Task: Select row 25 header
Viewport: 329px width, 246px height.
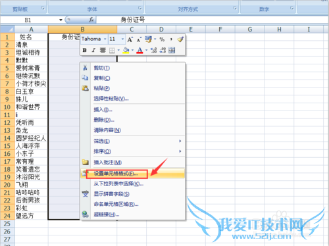Action: tap(7, 224)
